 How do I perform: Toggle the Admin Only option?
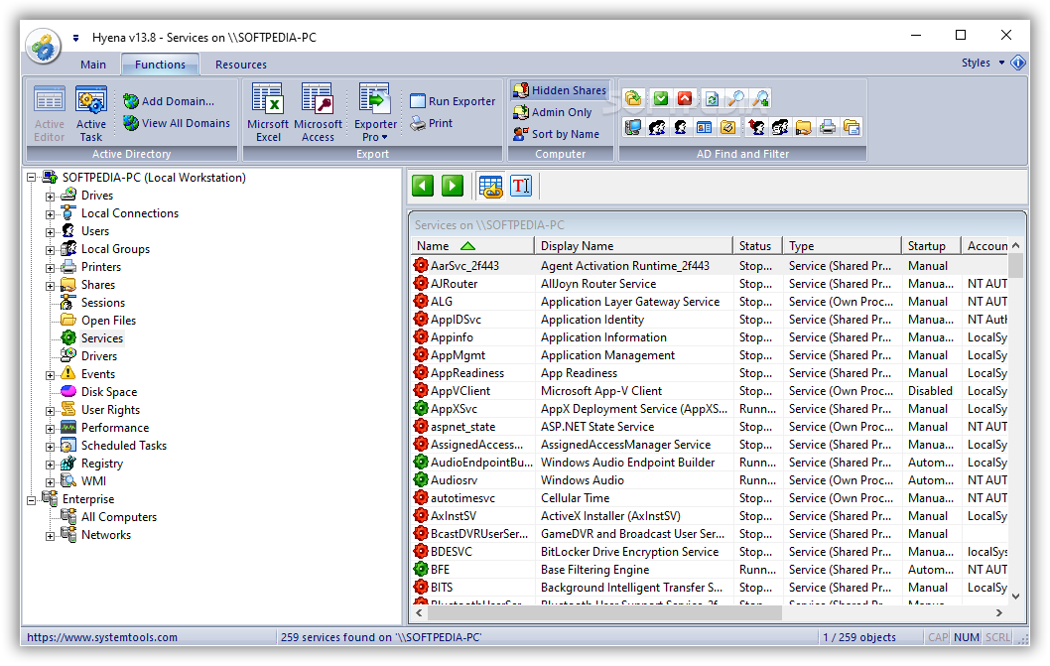coord(553,112)
